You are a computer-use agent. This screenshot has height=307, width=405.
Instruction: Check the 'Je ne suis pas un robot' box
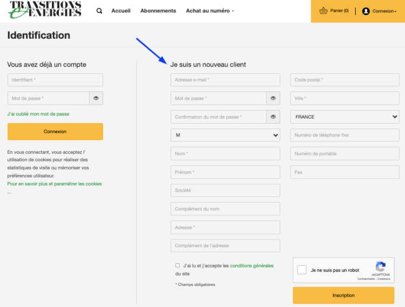pos(302,270)
